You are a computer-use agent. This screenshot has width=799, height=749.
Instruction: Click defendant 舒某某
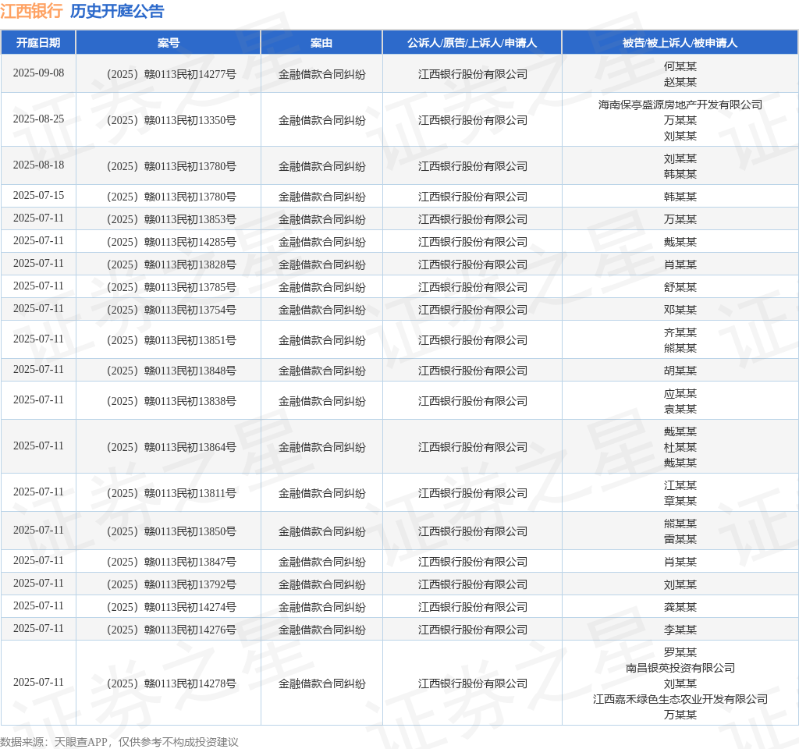[x=680, y=287]
